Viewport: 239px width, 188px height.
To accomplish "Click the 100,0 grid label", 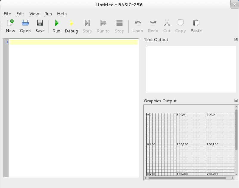I will 181,115.
